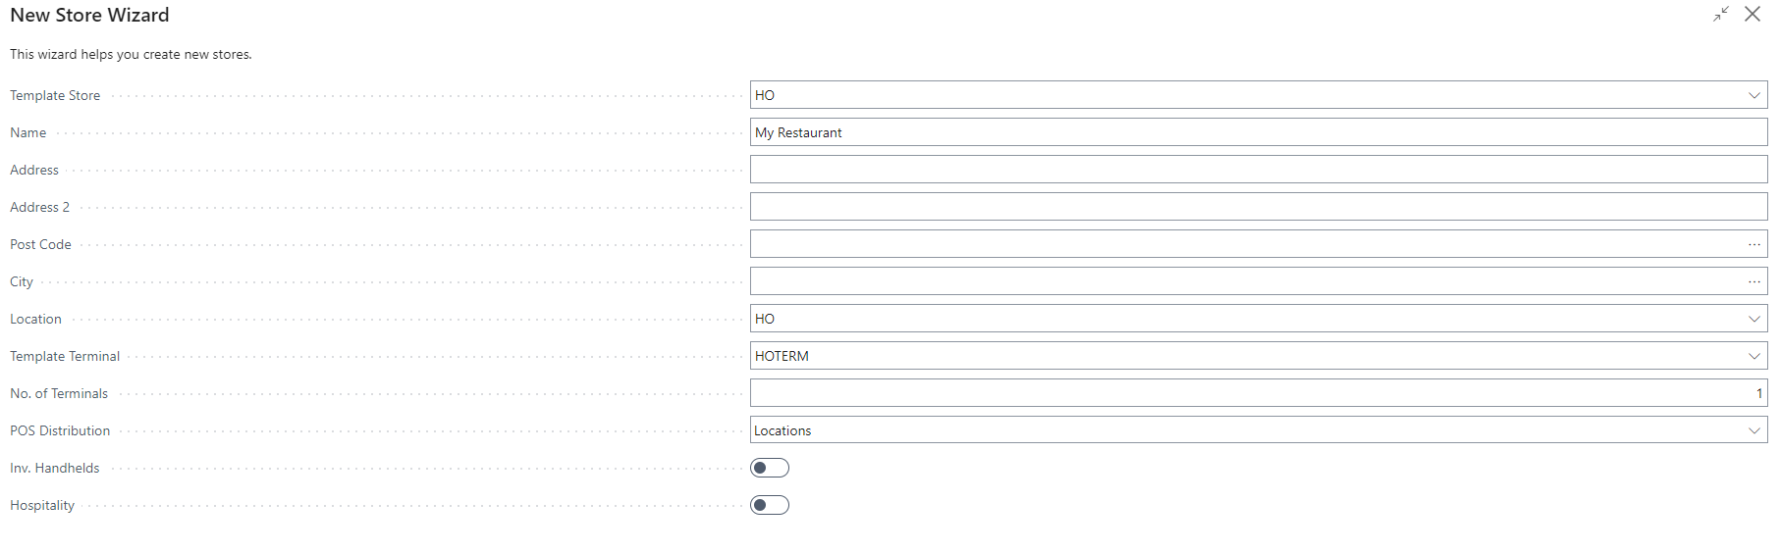
Task: Click the collapse/shrink wizard window icon
Action: pos(1721,14)
